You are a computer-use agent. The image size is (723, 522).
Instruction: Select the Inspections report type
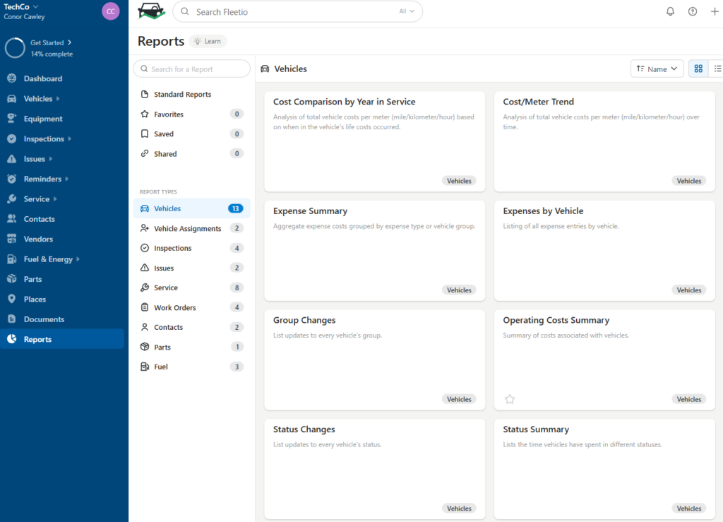174,248
